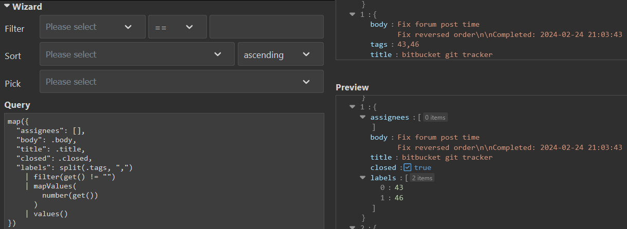Click the title value in the upper panel
This screenshot has width=627, height=229.
point(447,54)
